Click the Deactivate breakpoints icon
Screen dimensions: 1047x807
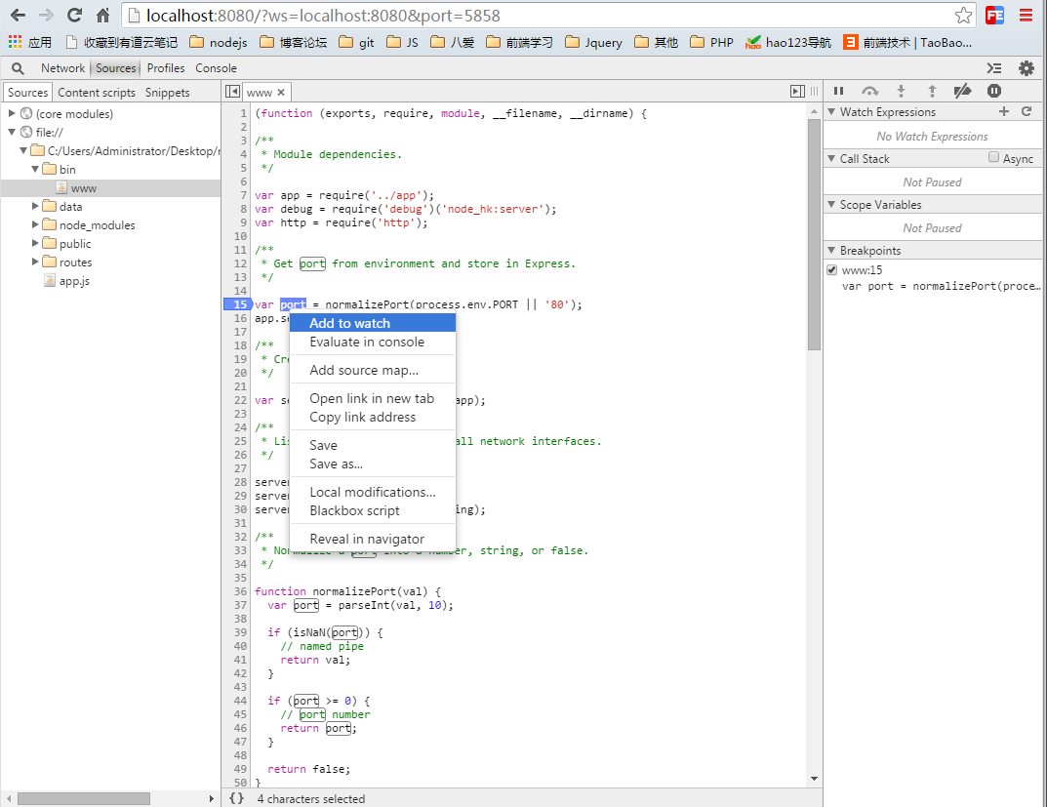962,91
